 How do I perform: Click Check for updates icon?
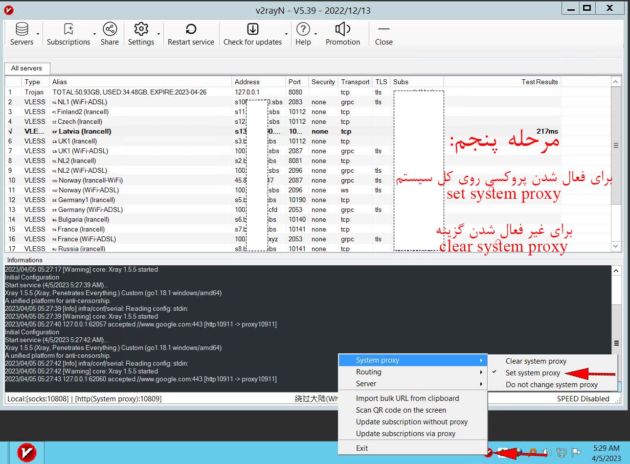pos(252,29)
